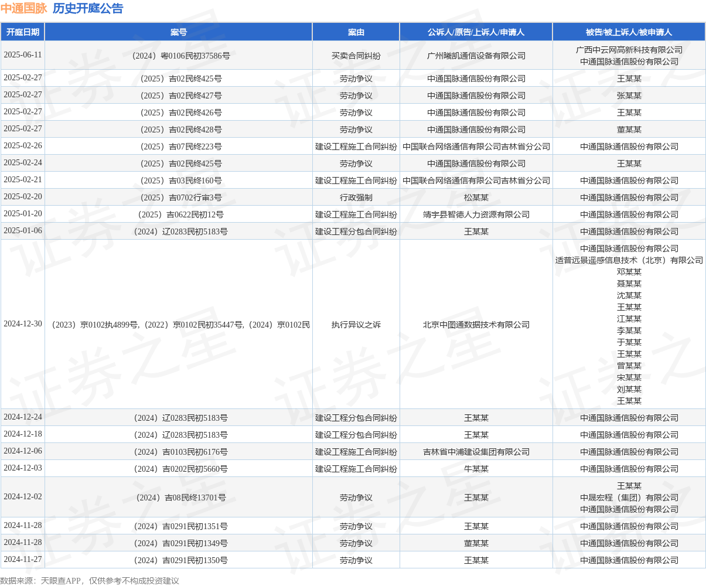Click plaintiff 吉林省中浦建设集团有限公司
The image size is (706, 586).
(x=476, y=452)
